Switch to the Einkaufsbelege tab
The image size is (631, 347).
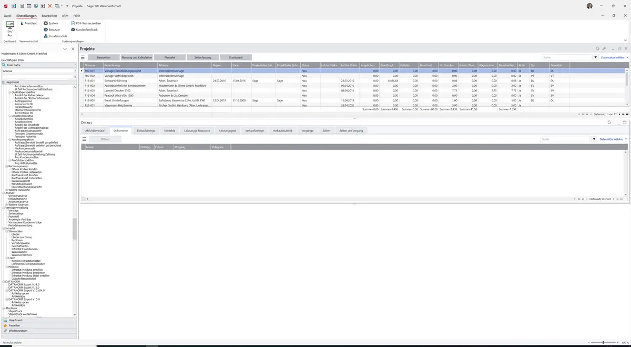pos(146,130)
